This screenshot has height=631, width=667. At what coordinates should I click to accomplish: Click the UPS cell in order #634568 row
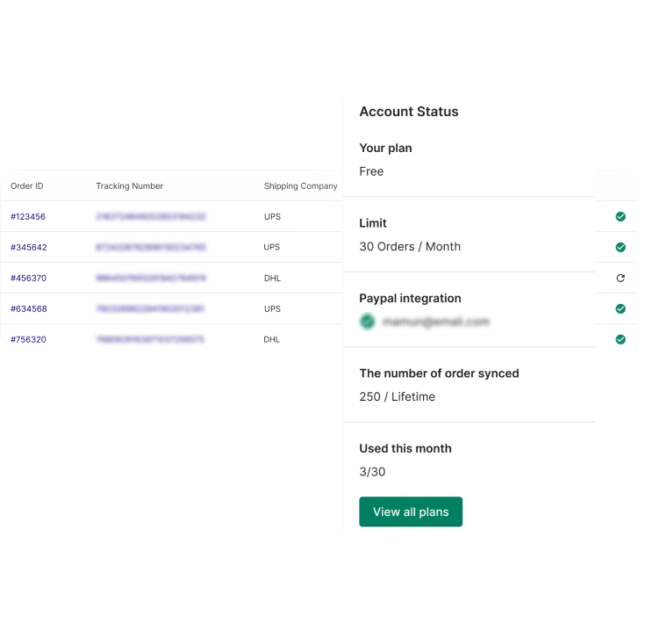272,308
